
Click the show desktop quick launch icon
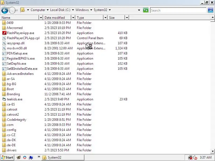(x=31, y=158)
